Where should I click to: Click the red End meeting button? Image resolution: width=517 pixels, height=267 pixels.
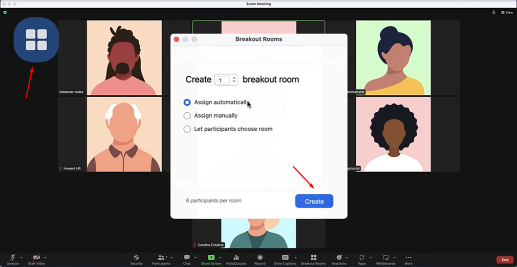click(505, 260)
